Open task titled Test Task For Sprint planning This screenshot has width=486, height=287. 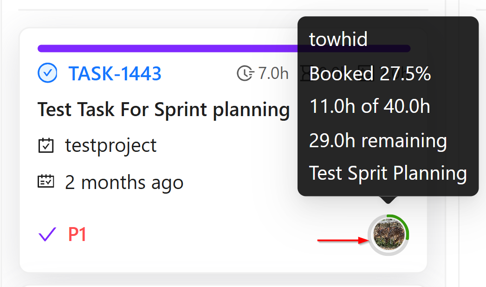point(163,110)
